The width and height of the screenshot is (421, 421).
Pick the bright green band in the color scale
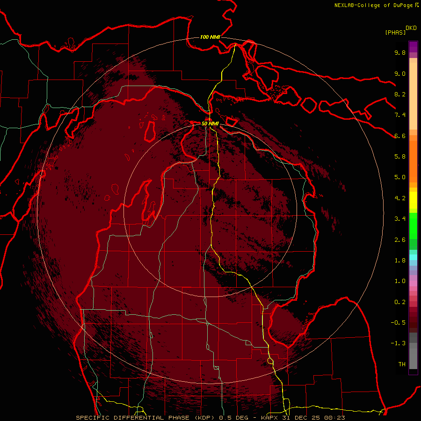(413, 226)
